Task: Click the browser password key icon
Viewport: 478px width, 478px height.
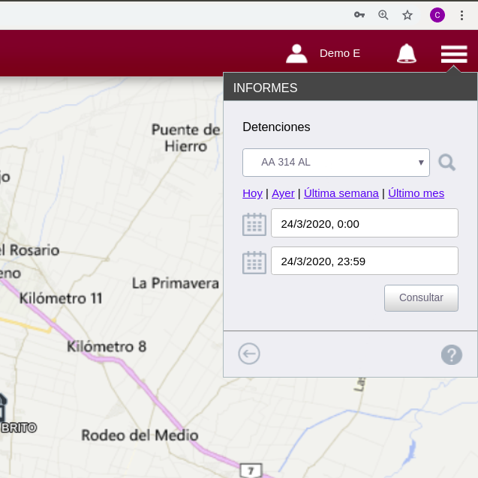Action: [x=359, y=15]
